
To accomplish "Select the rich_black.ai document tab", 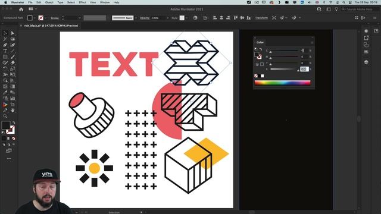I will point(51,26).
